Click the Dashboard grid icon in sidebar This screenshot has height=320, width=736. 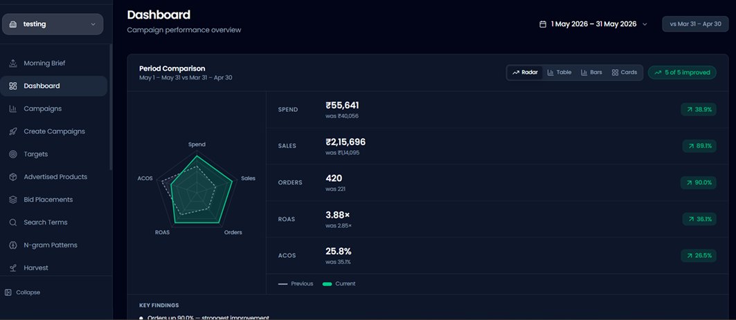13,86
